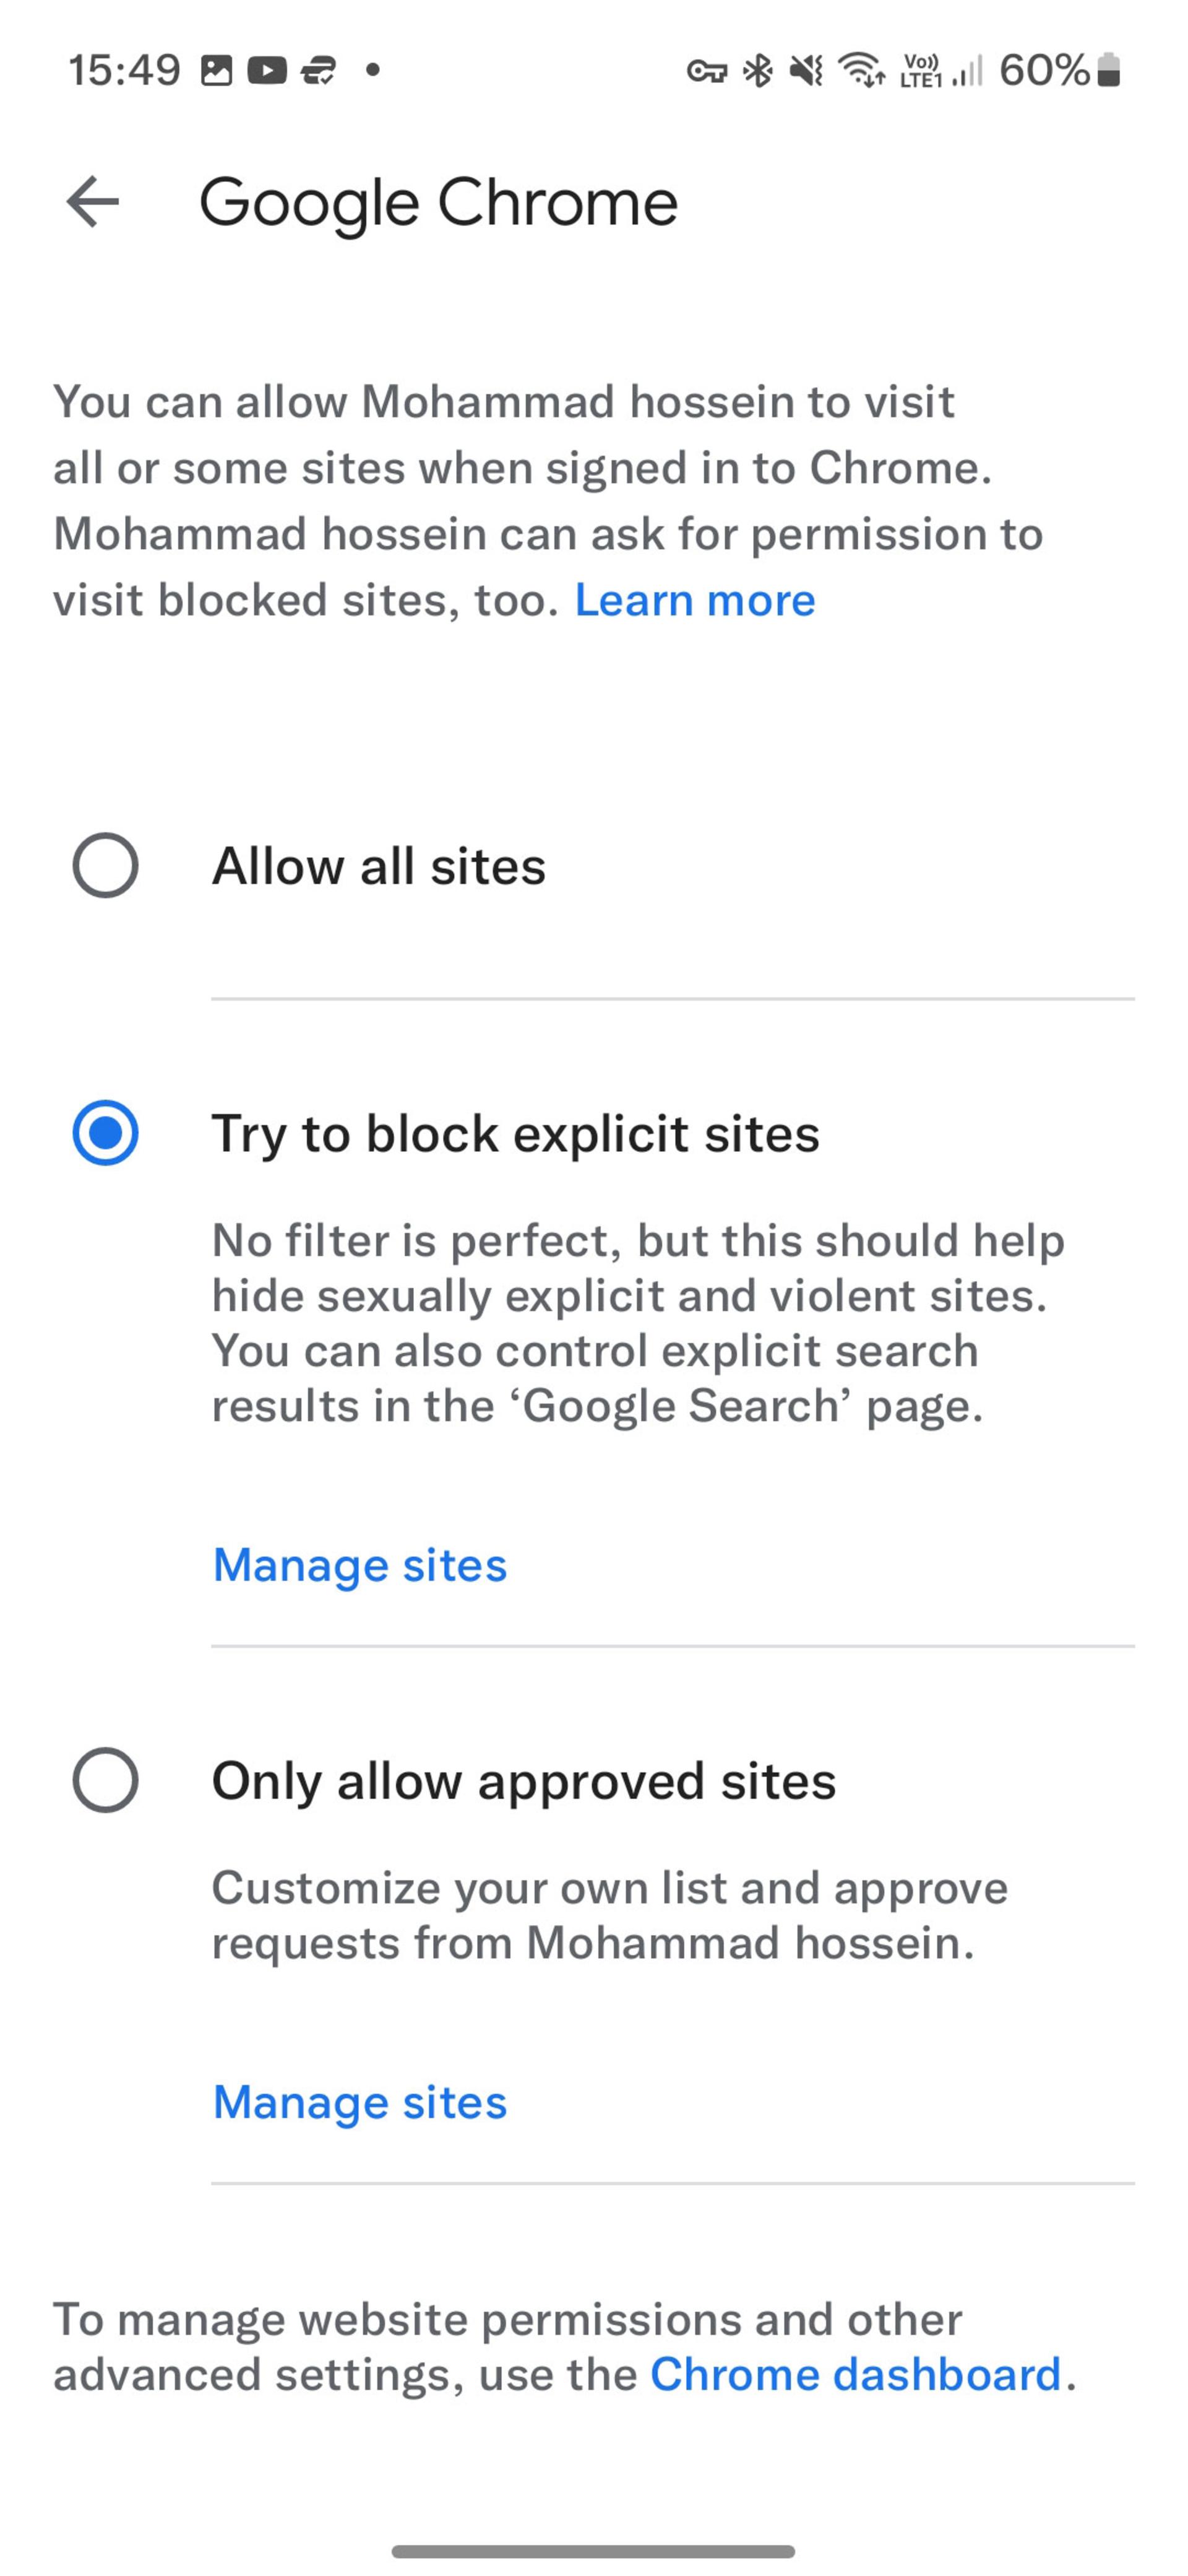Select the Allow all sites radio button
Screen dimensions: 1188x2576
[x=105, y=865]
